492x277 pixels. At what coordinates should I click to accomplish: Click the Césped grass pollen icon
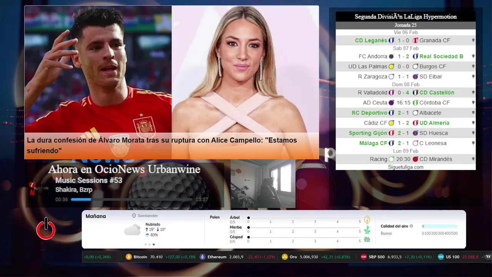click(367, 239)
